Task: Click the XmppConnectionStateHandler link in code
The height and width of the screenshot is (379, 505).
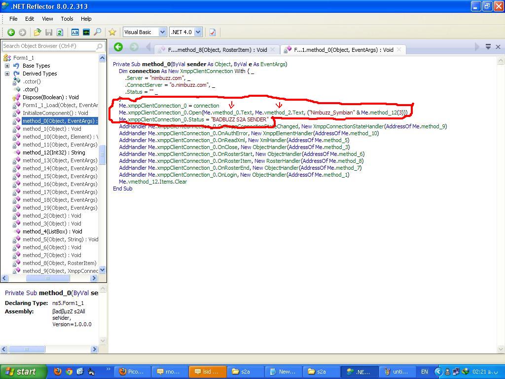Action: (x=349, y=127)
